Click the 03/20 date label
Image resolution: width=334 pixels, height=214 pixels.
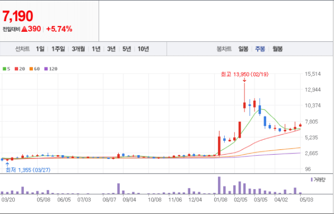pos(8,200)
